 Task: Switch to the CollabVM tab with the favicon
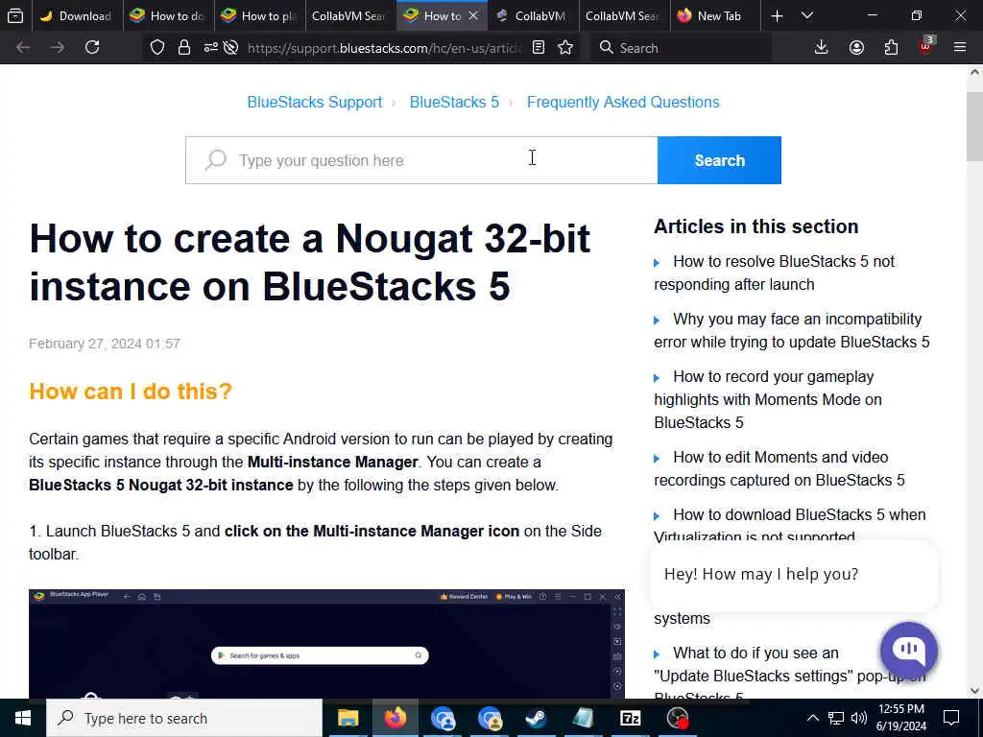532,15
